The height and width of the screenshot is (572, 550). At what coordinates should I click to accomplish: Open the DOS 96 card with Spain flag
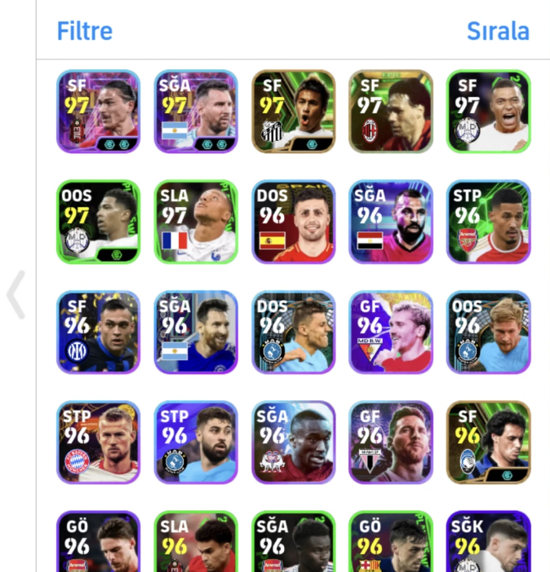coord(294,222)
